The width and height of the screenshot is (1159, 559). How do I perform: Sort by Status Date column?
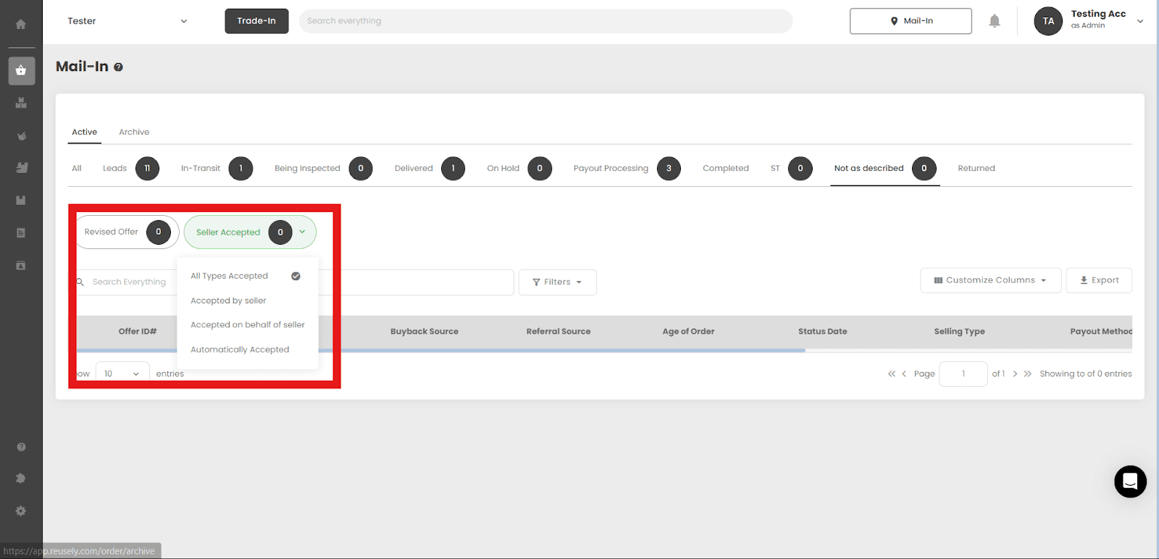click(823, 332)
